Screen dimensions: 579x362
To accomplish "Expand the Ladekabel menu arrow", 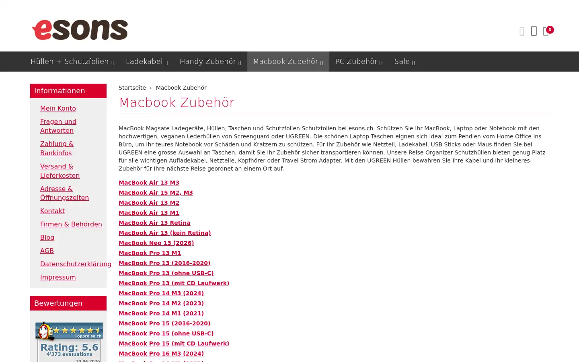I will point(166,62).
